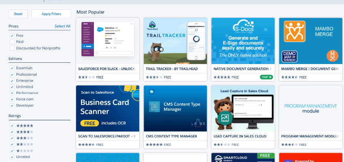Screen dimensions: 344x162
Task: Uncheck the Free price filter
Action: coord(12,35)
